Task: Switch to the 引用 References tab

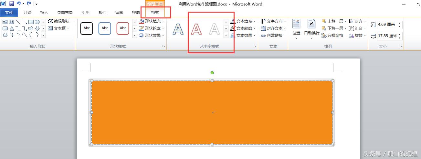Action: pos(86,13)
